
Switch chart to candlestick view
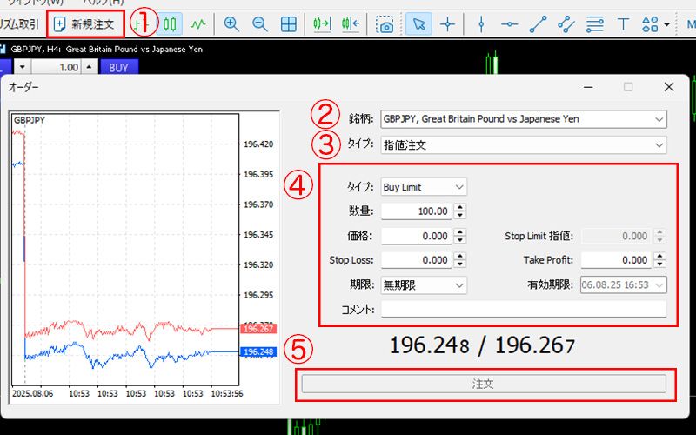pyautogui.click(x=170, y=24)
